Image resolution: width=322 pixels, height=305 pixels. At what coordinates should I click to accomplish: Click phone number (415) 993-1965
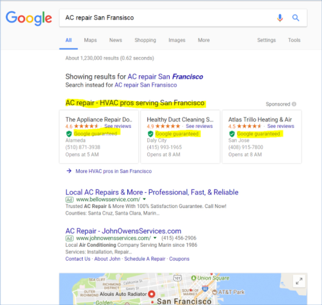pos(164,147)
